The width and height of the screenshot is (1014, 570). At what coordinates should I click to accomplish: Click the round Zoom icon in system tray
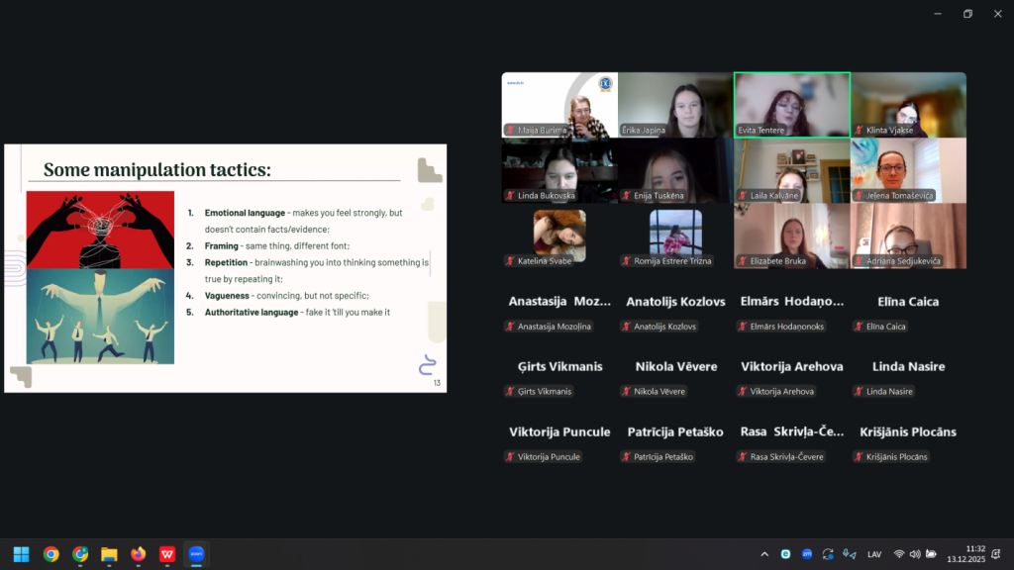pyautogui.click(x=807, y=554)
